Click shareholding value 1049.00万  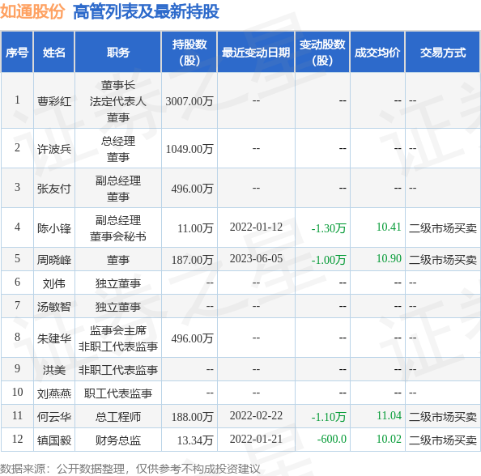[x=189, y=149]
